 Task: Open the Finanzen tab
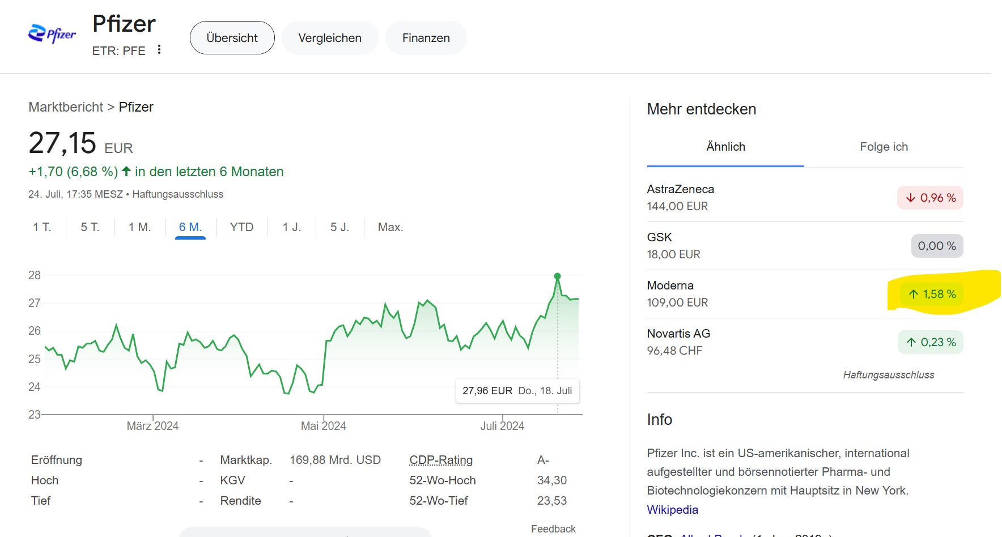426,38
